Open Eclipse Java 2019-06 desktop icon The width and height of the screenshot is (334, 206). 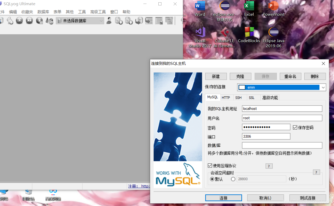coord(273,37)
